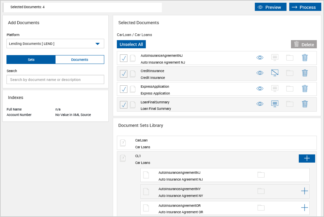This screenshot has width=324, height=217.
Task: Click the Search by document name field
Action: tap(56, 79)
